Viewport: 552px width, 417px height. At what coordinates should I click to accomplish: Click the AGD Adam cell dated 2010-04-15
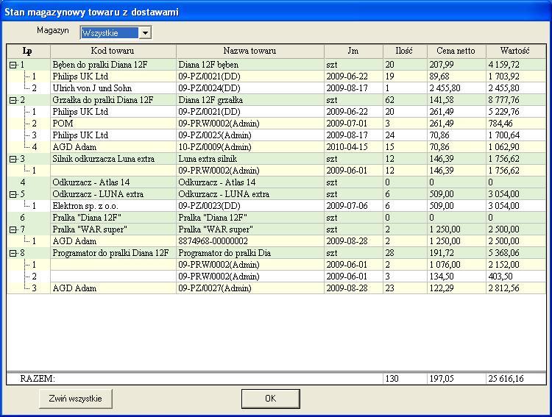click(113, 147)
